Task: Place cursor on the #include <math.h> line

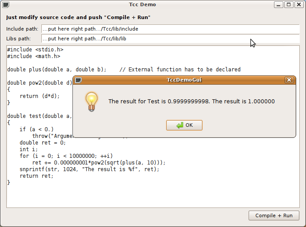Action: (34, 56)
